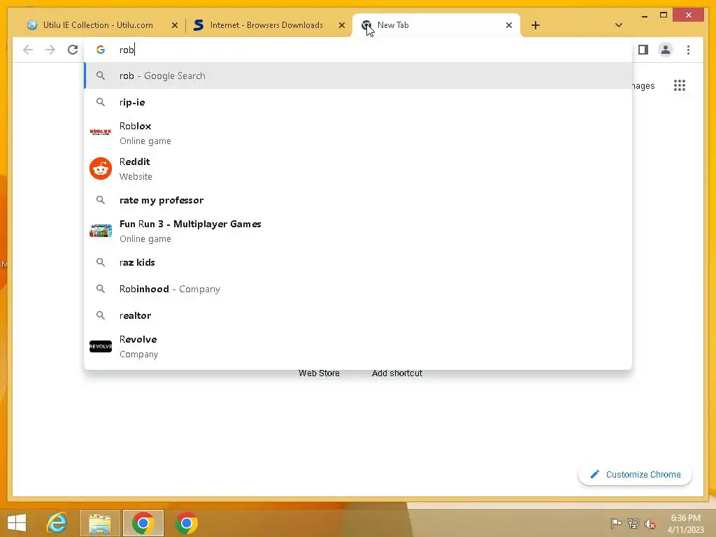Click the Reddit logo icon
Viewport: 716px width, 537px height.
(x=101, y=169)
